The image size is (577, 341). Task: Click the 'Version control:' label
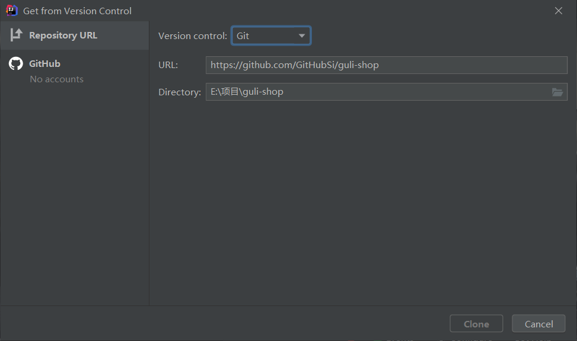coord(193,36)
